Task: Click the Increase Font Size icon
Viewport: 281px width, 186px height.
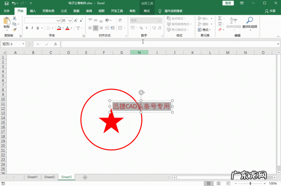Action: pos(76,20)
